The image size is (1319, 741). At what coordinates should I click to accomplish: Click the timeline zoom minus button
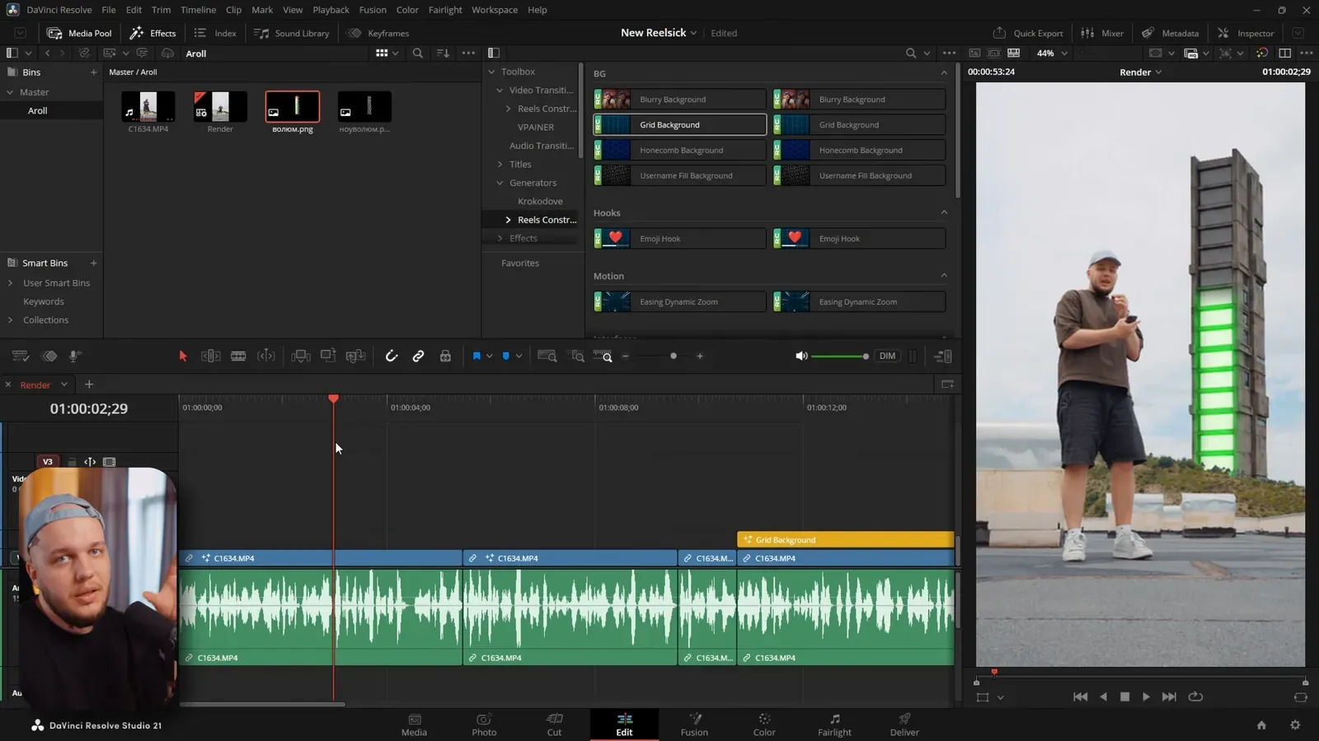point(626,357)
